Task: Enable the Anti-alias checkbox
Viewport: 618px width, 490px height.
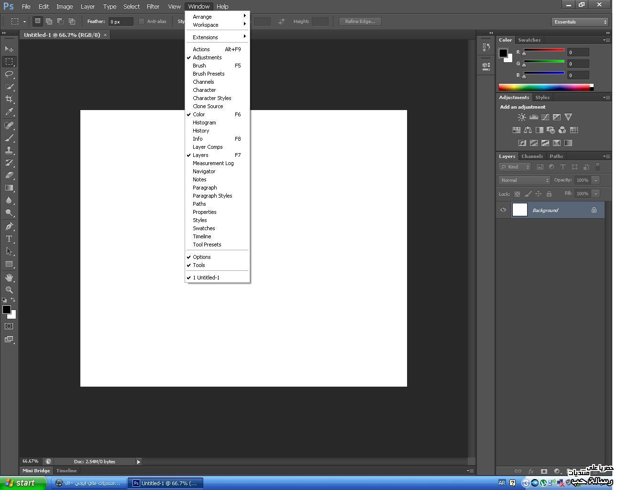Action: pyautogui.click(x=142, y=22)
